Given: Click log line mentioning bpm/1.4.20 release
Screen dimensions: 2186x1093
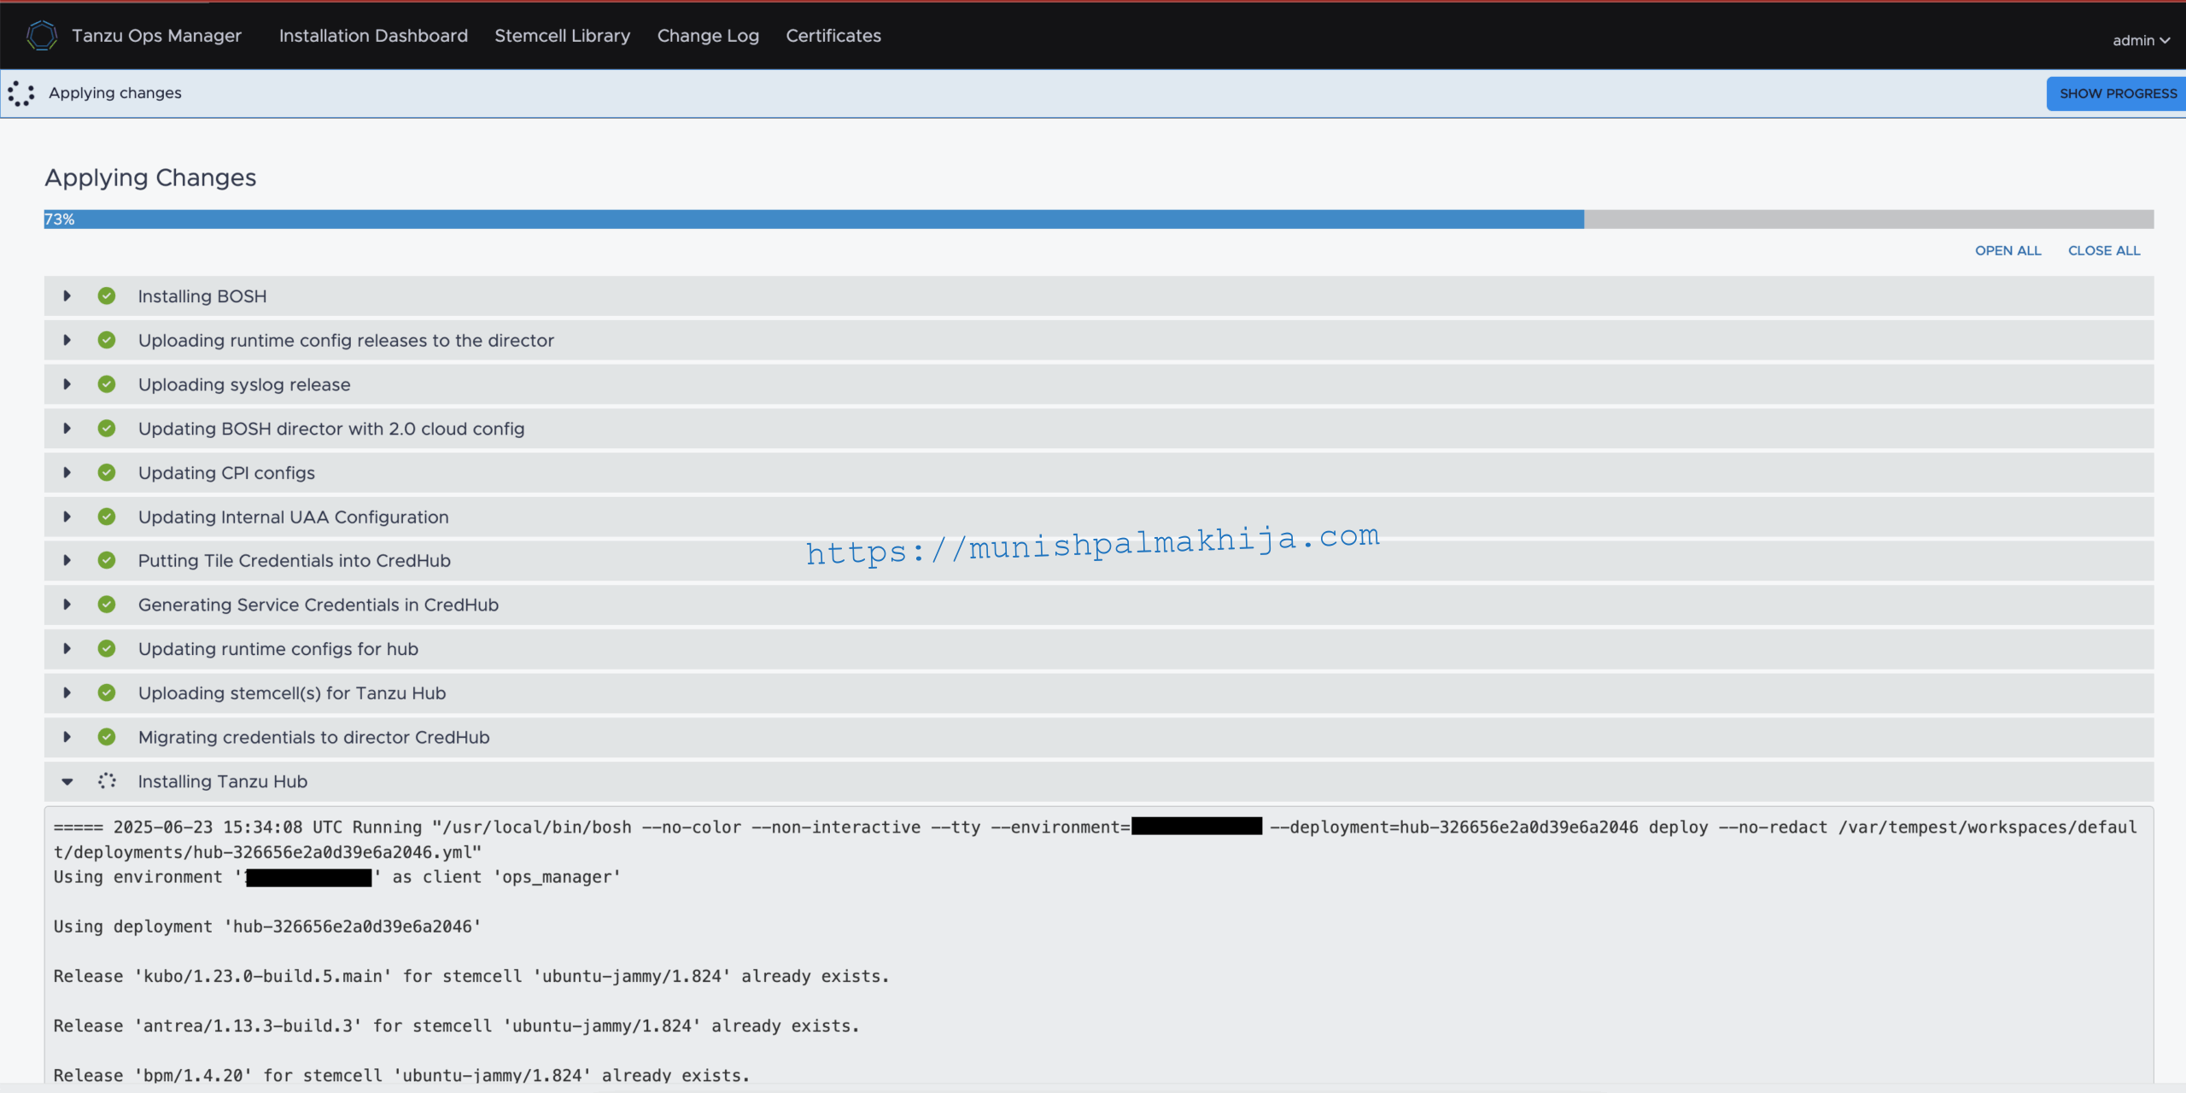Looking at the screenshot, I should (401, 1075).
